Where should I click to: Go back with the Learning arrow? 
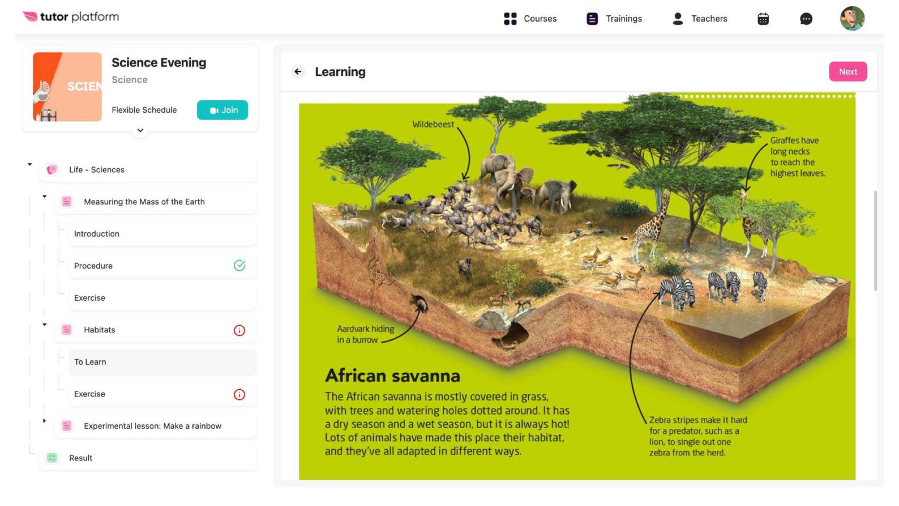point(298,72)
